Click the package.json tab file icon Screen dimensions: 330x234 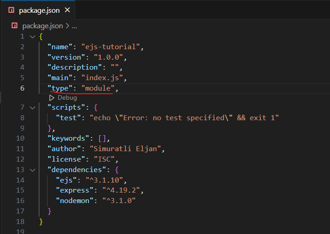click(11, 10)
